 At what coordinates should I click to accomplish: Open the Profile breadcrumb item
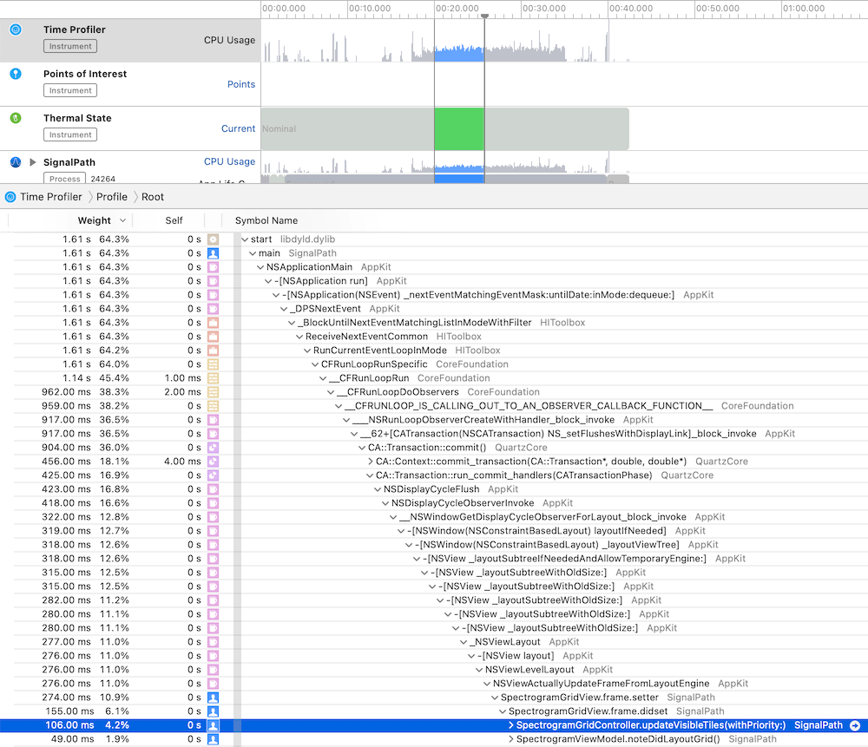[111, 196]
